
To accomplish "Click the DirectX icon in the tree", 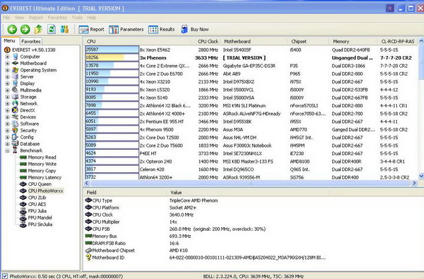I will (15, 110).
